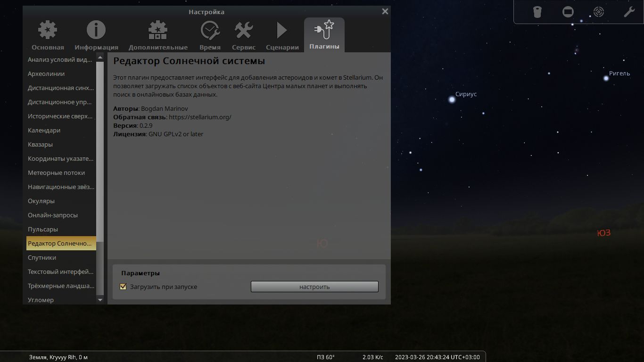The height and width of the screenshot is (362, 644).
Task: Select the star Сириус in the sky
Action: (452, 99)
